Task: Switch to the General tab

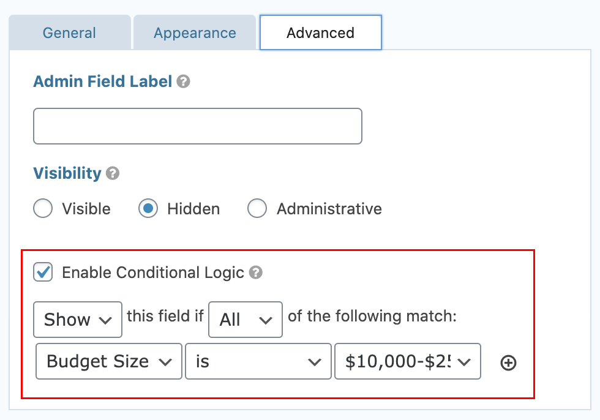Action: tap(70, 32)
